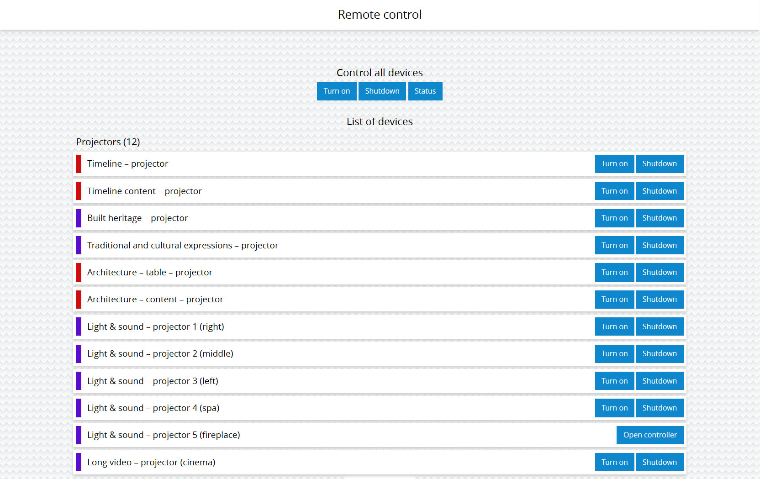The image size is (760, 479).
Task: Shutdown Long video – projector (cinema)
Action: coord(660,462)
